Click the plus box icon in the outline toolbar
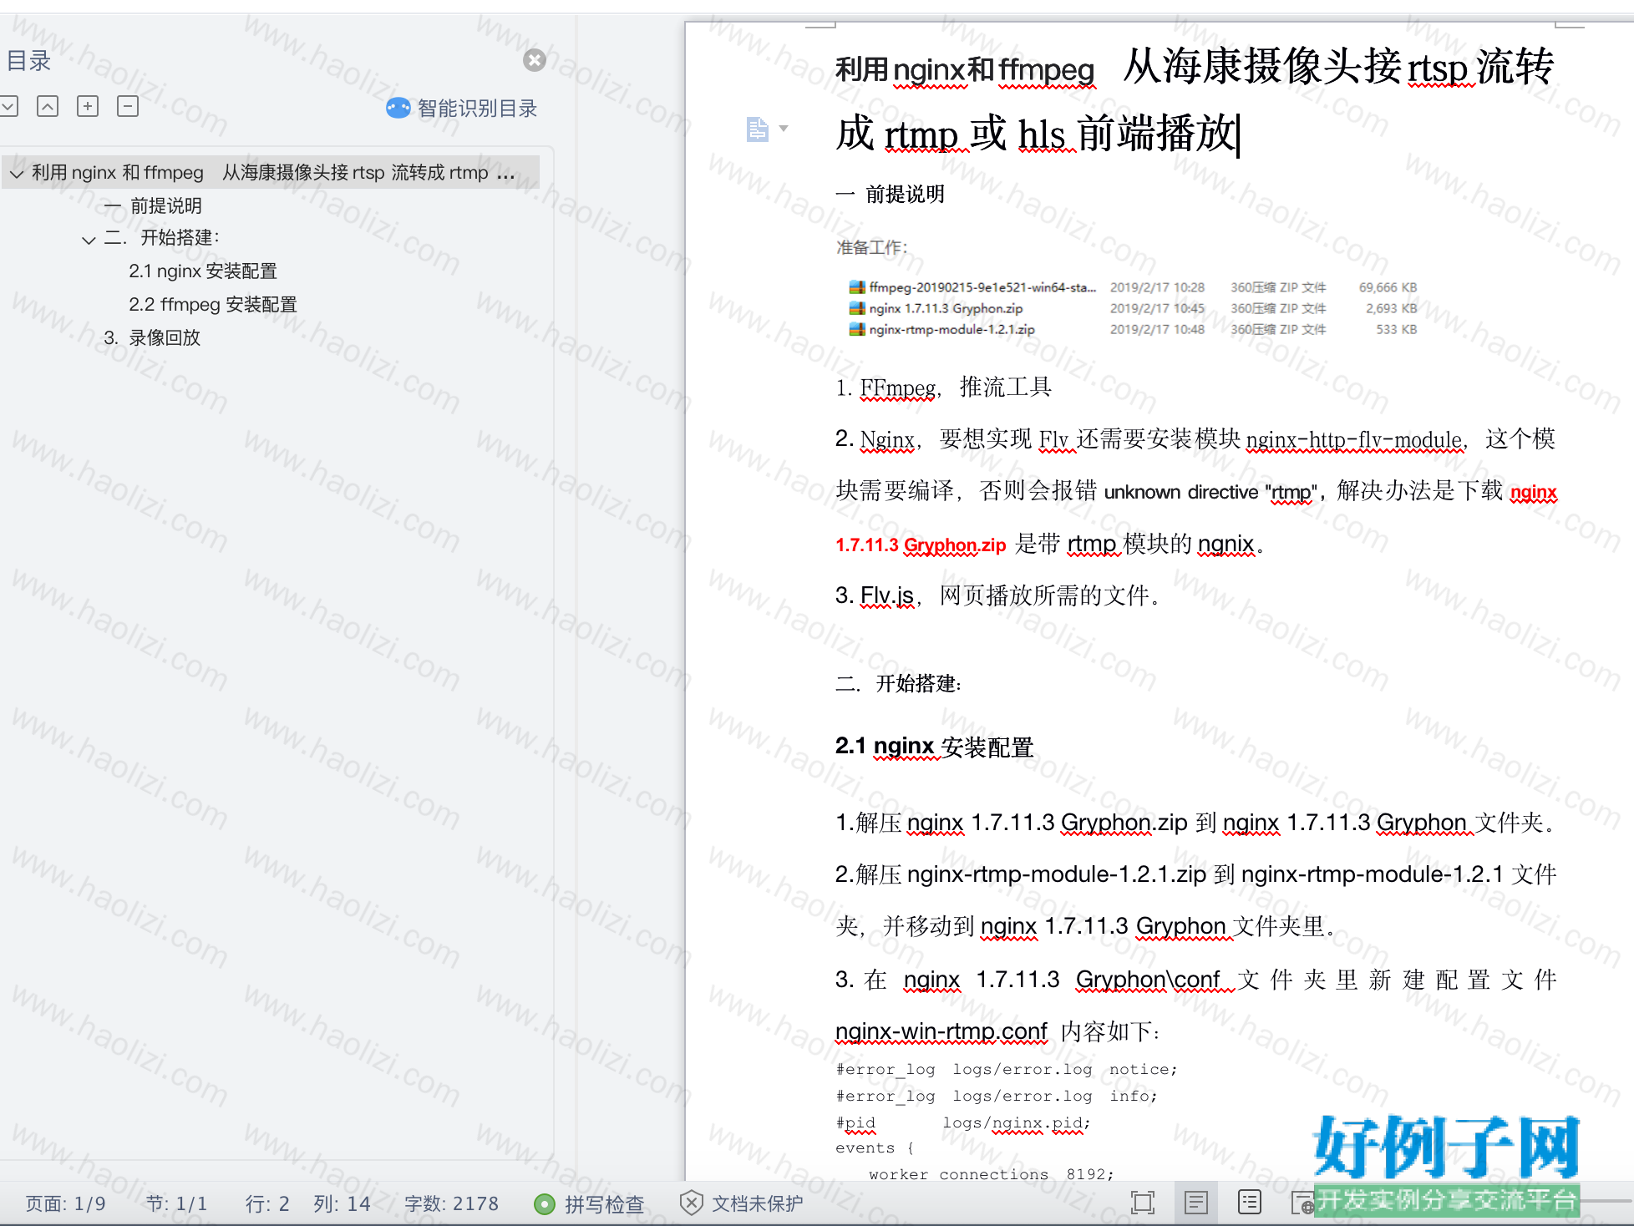This screenshot has width=1634, height=1226. coord(88,106)
